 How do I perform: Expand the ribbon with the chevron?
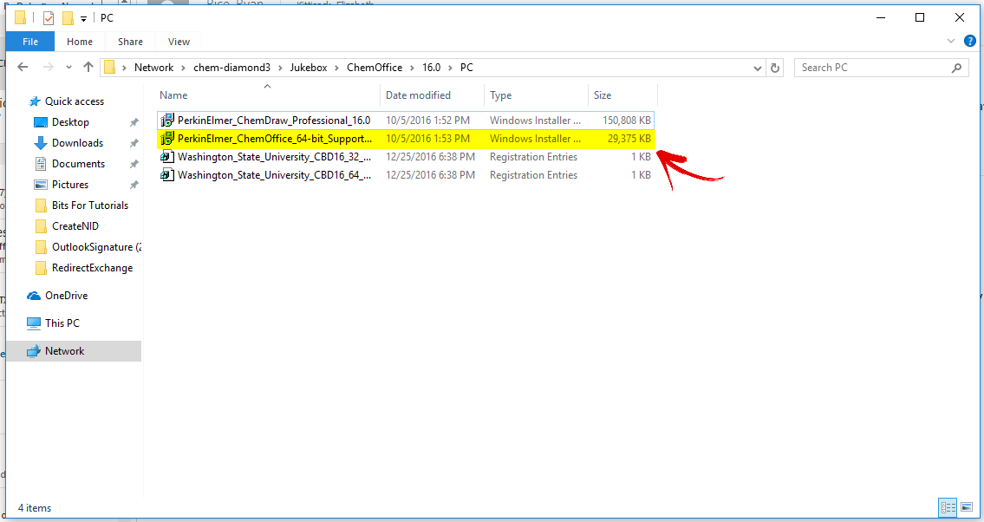pos(954,41)
